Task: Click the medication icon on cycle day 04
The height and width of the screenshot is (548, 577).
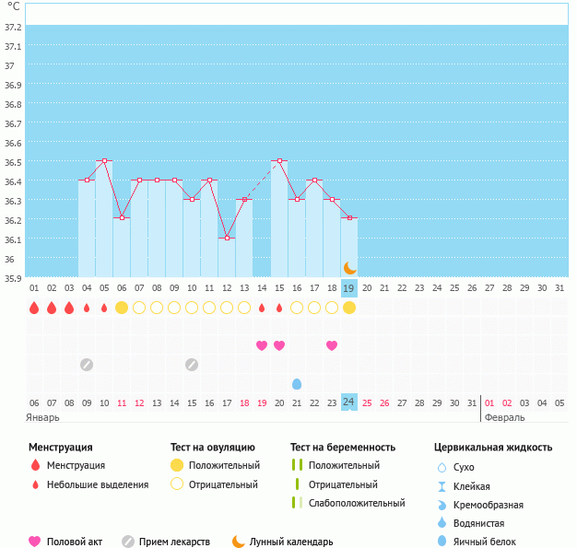Action: pos(87,364)
